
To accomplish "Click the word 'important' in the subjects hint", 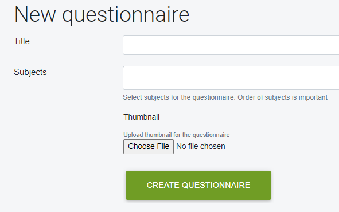I will tap(313, 97).
